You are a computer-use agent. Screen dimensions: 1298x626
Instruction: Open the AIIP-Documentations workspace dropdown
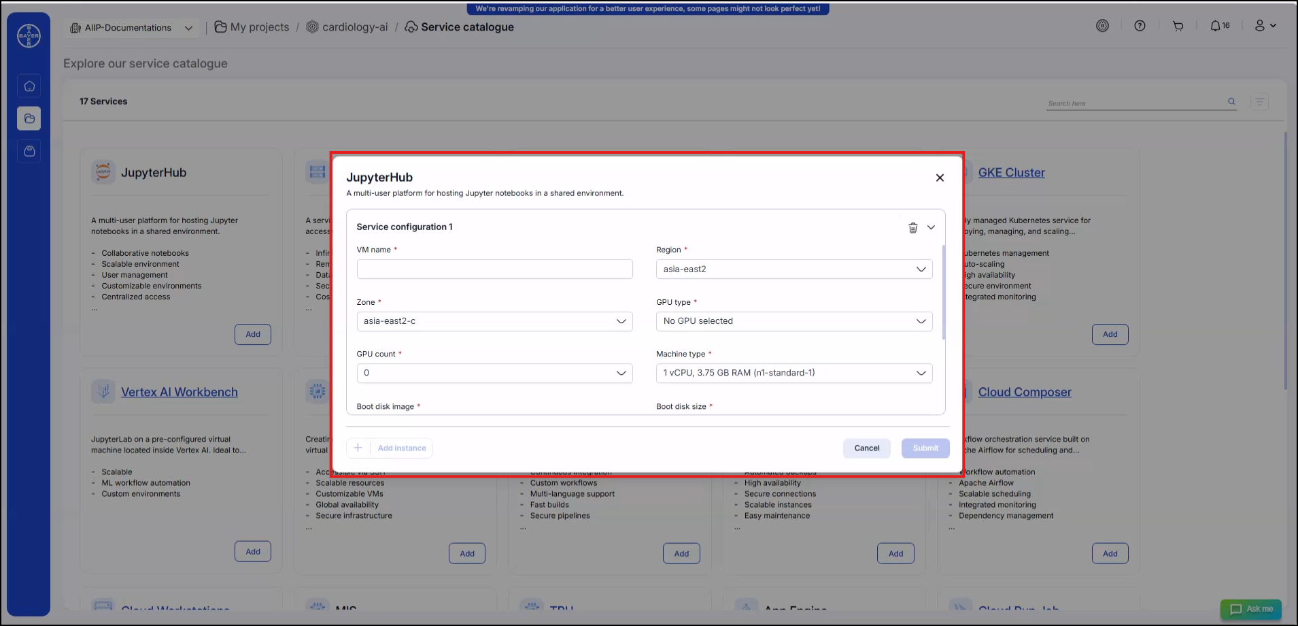[x=132, y=28]
